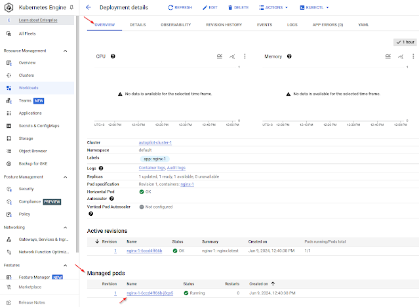Click the Delete deployment button
Screen dimensions: 419x307
point(238,7)
